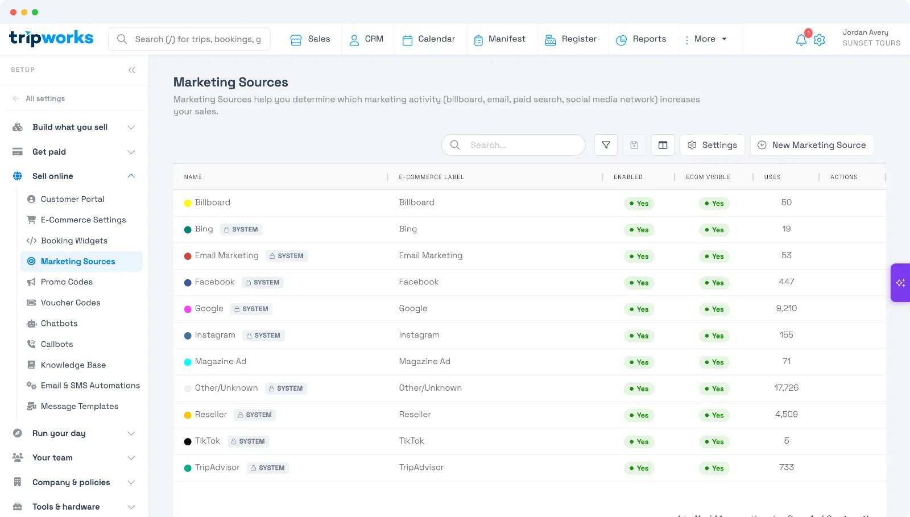Click the Settings button above the table
The image size is (910, 517).
[x=712, y=145]
